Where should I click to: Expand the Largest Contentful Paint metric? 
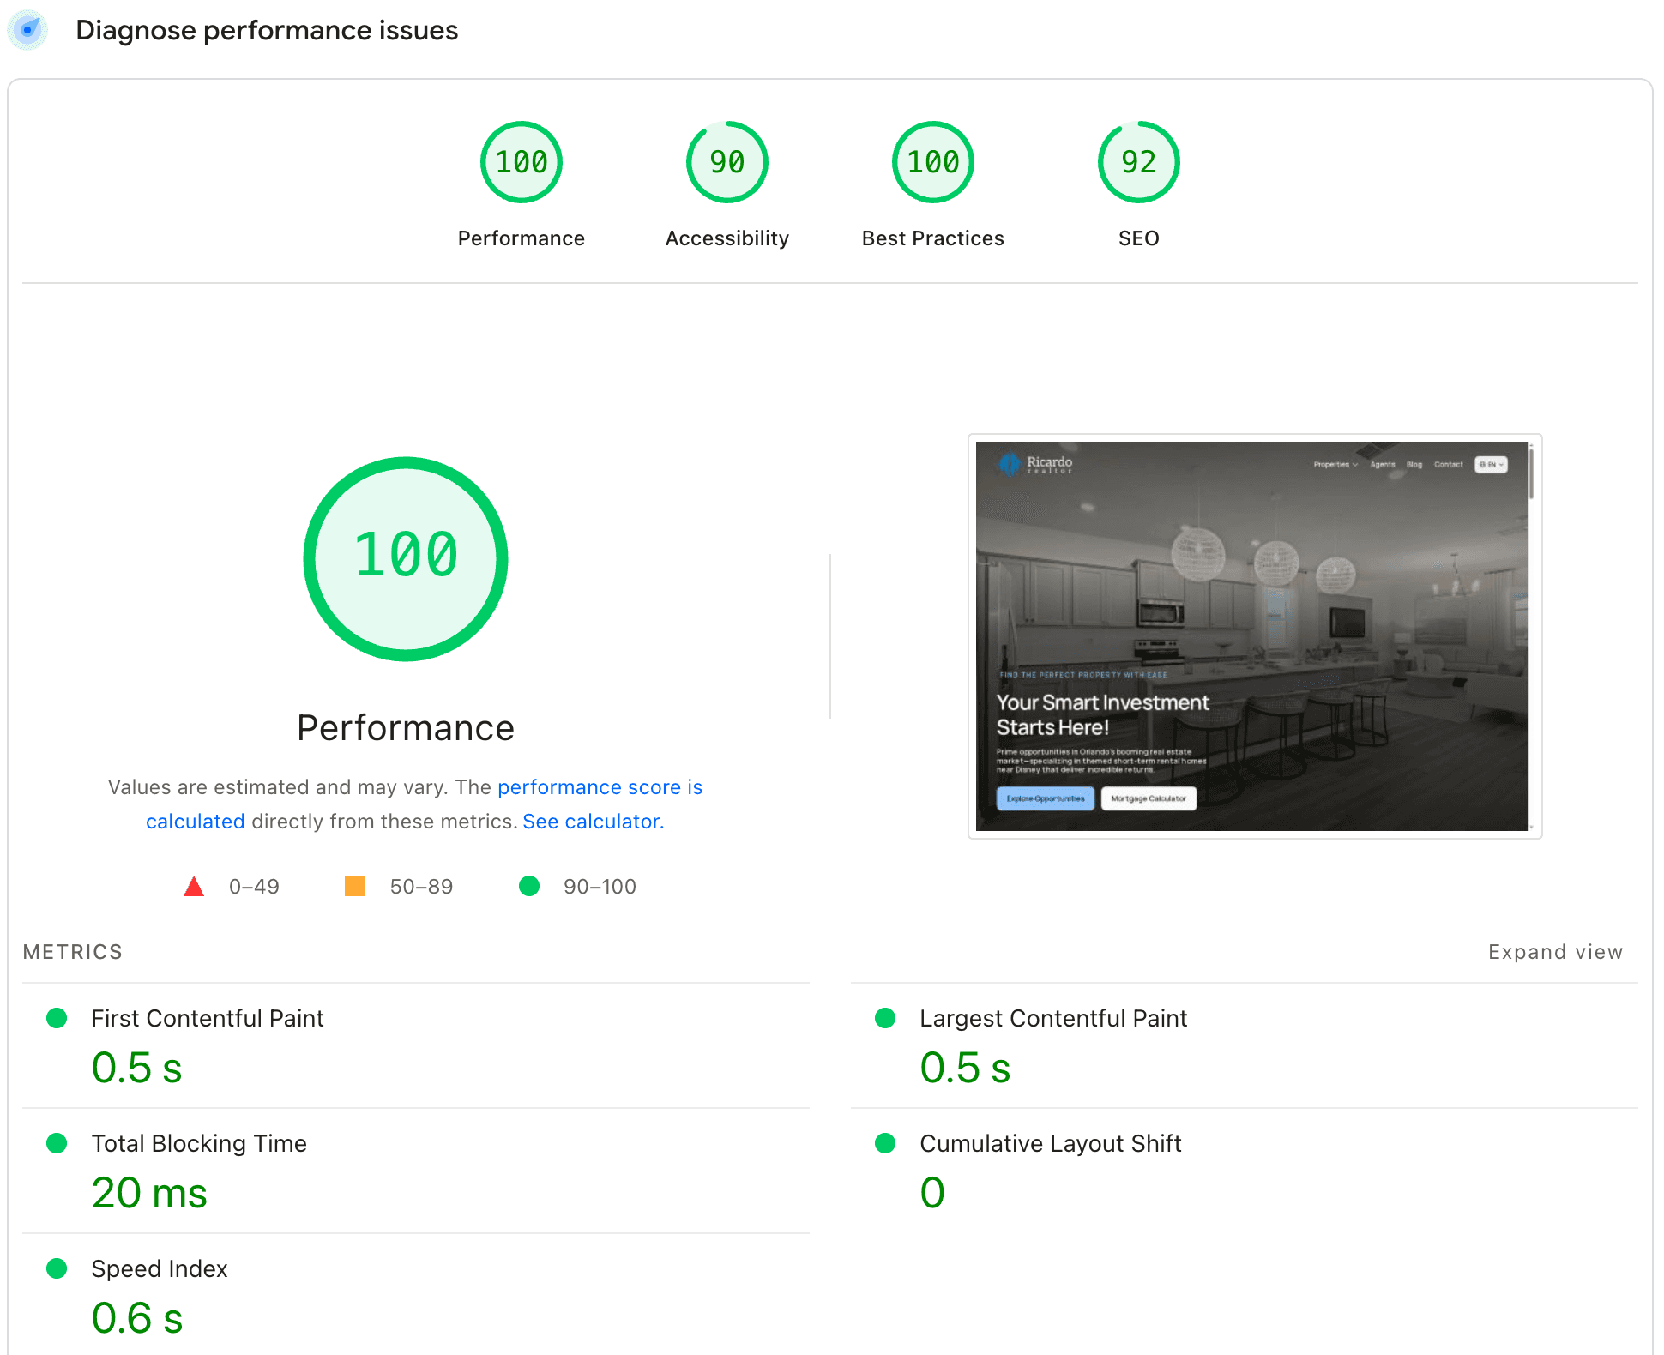coord(1052,1018)
